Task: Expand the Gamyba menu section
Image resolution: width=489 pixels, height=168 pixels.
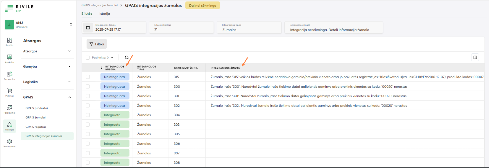Action: pyautogui.click(x=46, y=67)
